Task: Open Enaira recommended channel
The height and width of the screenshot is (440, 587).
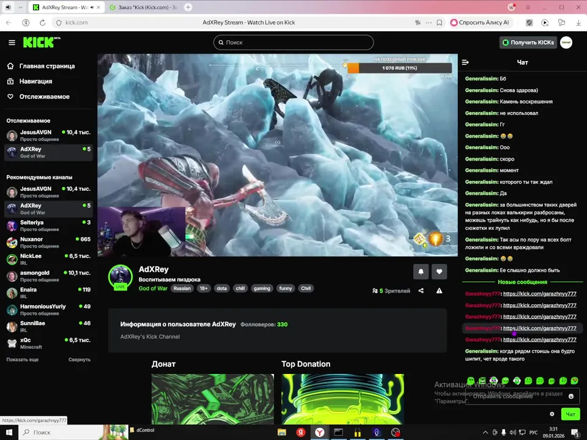Action: click(49, 293)
